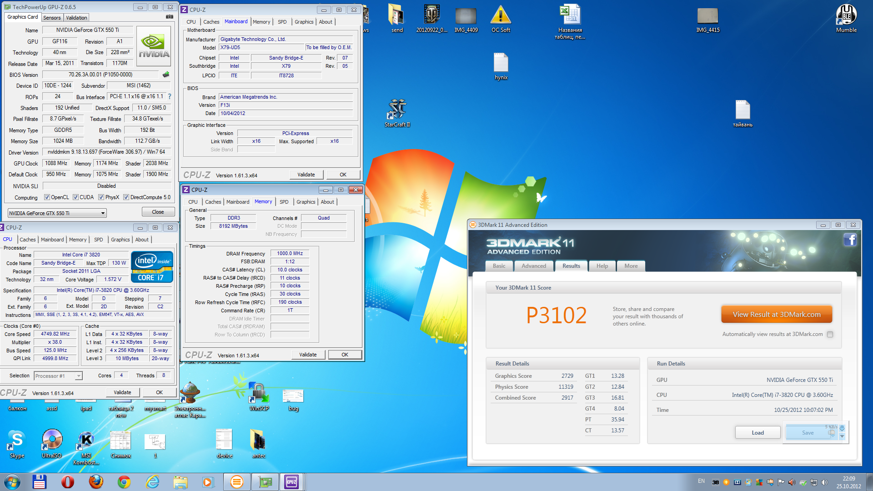This screenshot has height=491, width=873.
Task: Launch Google Chrome from the taskbar
Action: 124,482
